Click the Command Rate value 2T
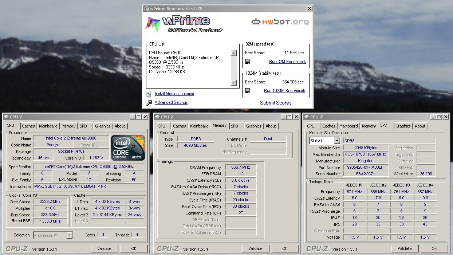 tap(241, 213)
